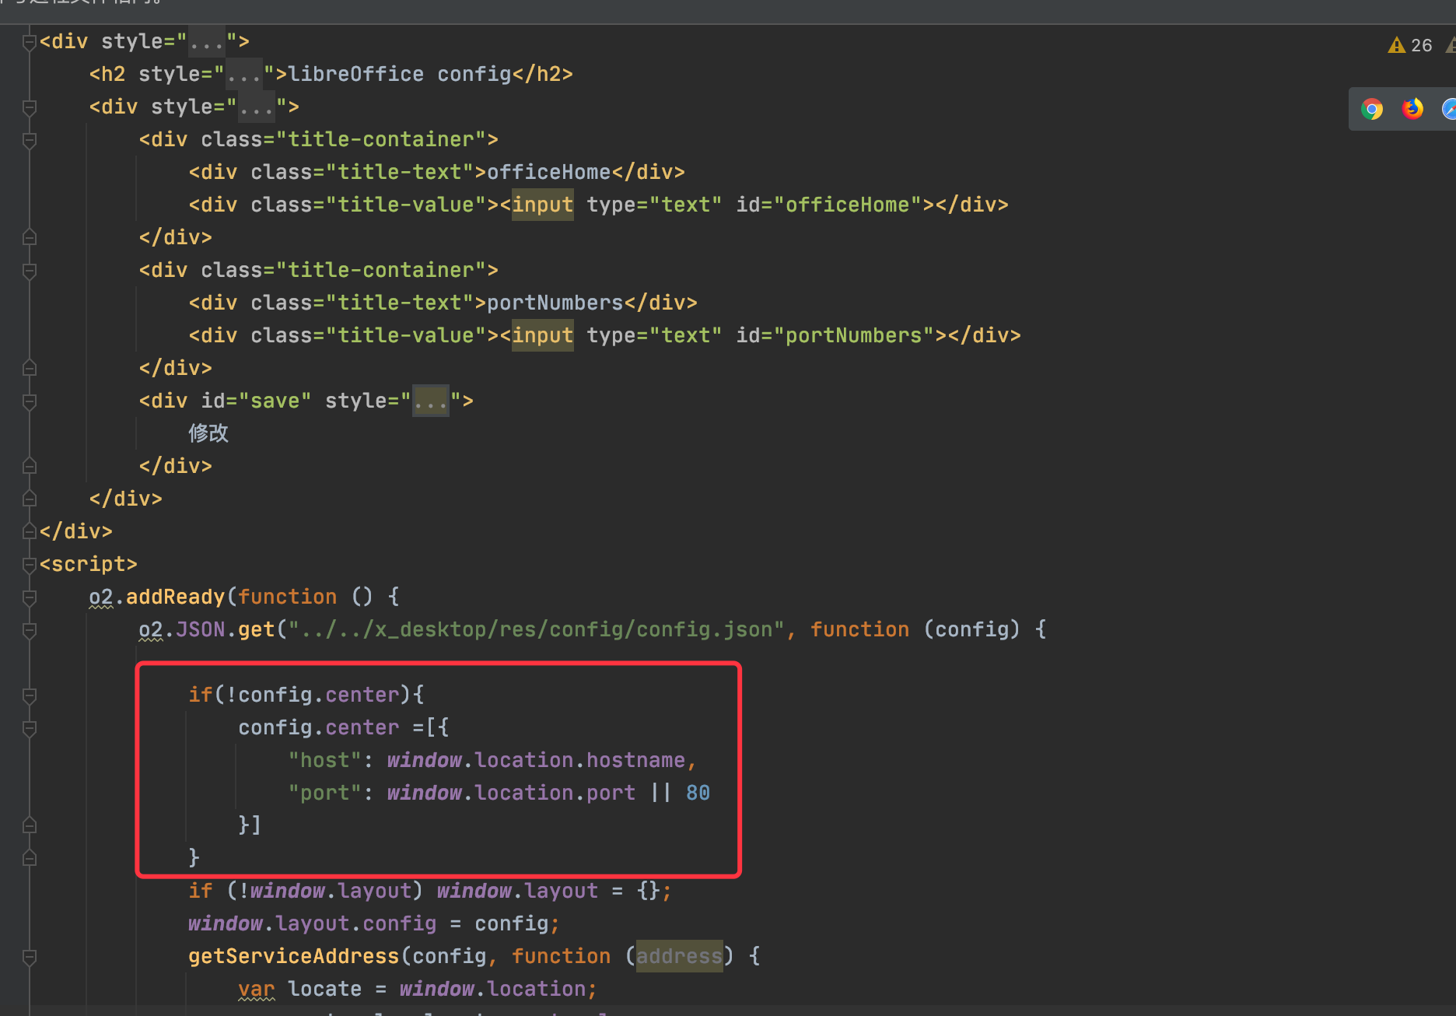
Task: Click the highlighted input tag on portNumbers line
Action: point(543,336)
